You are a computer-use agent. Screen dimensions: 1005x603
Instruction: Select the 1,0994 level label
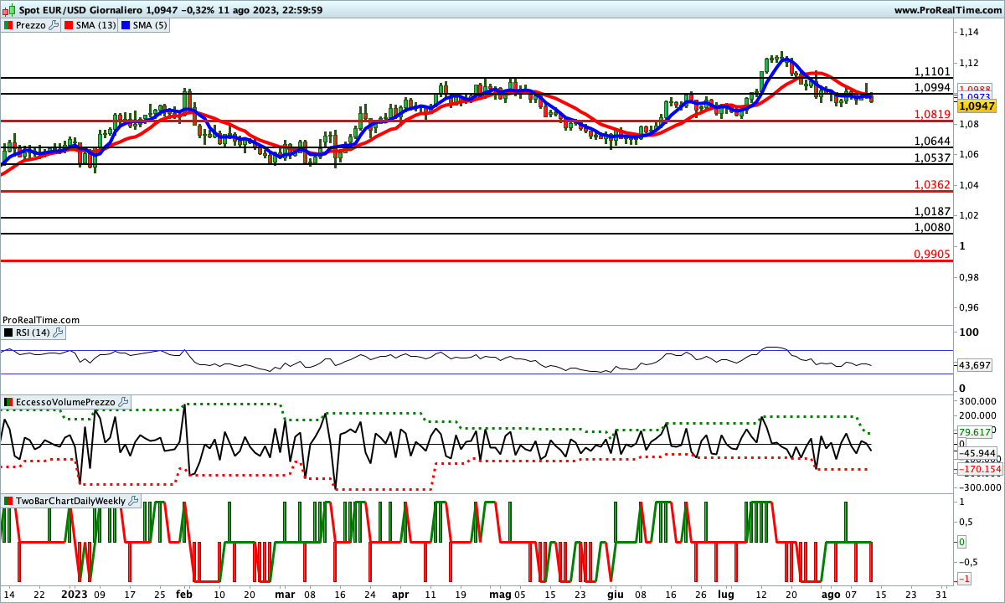pos(933,87)
